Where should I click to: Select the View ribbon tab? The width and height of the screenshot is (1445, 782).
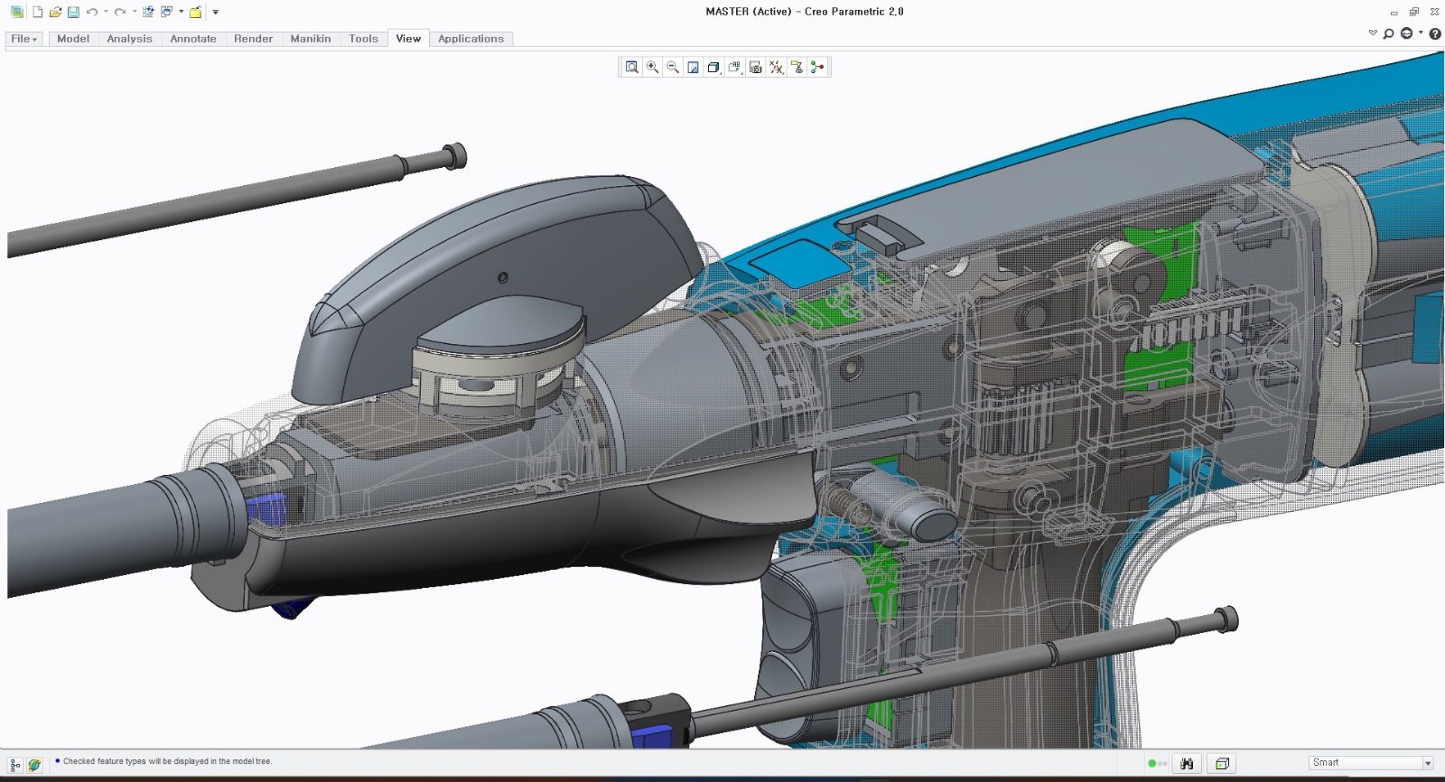pyautogui.click(x=408, y=39)
